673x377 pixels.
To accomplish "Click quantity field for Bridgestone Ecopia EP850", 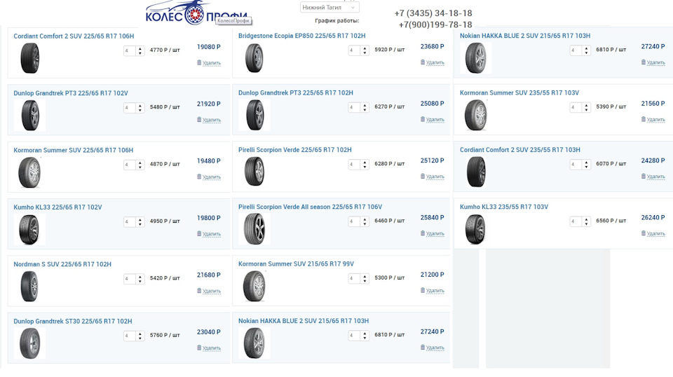I will click(354, 50).
